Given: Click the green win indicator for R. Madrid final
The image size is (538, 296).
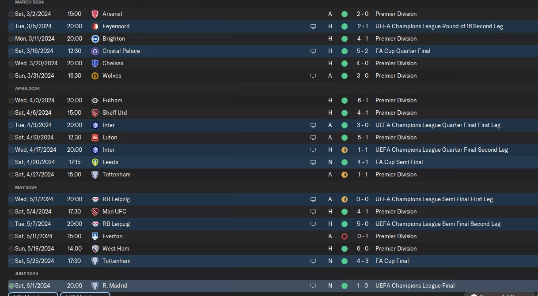Looking at the screenshot, I should [x=345, y=286].
